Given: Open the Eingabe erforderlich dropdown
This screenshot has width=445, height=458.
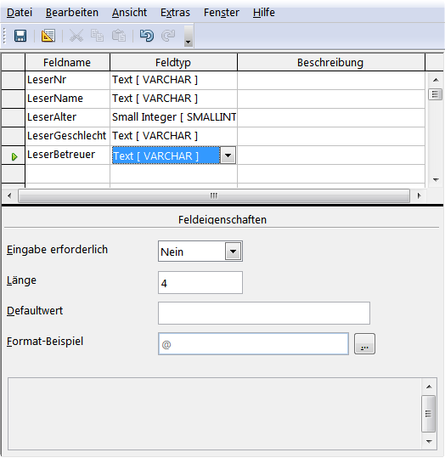Looking at the screenshot, I should tap(233, 252).
